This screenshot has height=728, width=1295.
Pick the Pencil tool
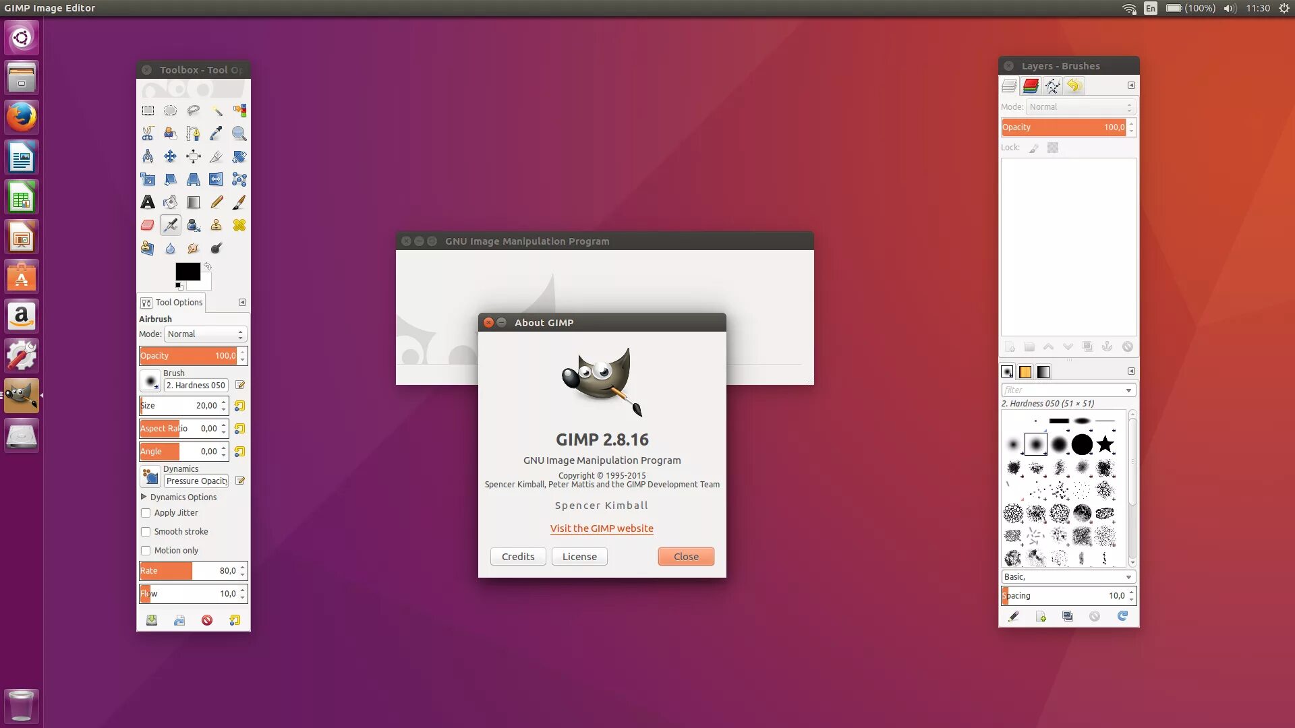click(x=217, y=202)
